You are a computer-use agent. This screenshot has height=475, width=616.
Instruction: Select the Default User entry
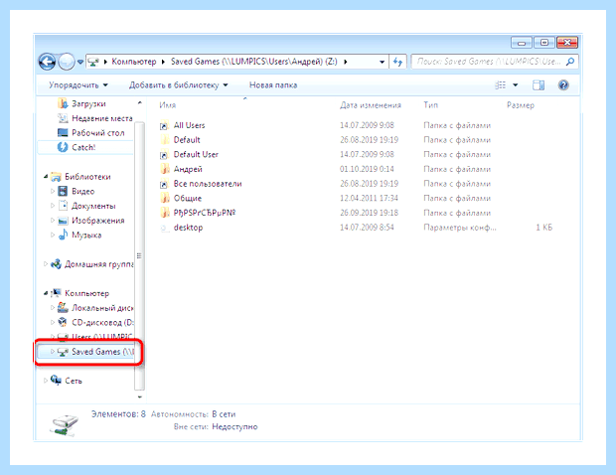pyautogui.click(x=196, y=154)
